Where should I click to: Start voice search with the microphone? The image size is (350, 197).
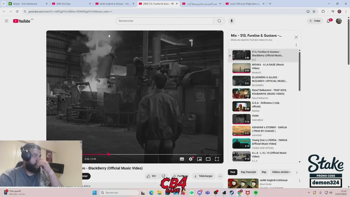(x=232, y=21)
